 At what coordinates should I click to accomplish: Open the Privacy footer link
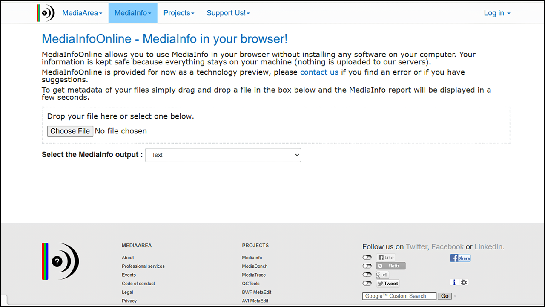(x=129, y=301)
